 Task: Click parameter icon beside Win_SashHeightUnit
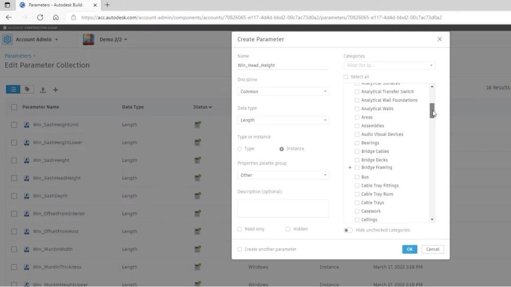(x=27, y=124)
